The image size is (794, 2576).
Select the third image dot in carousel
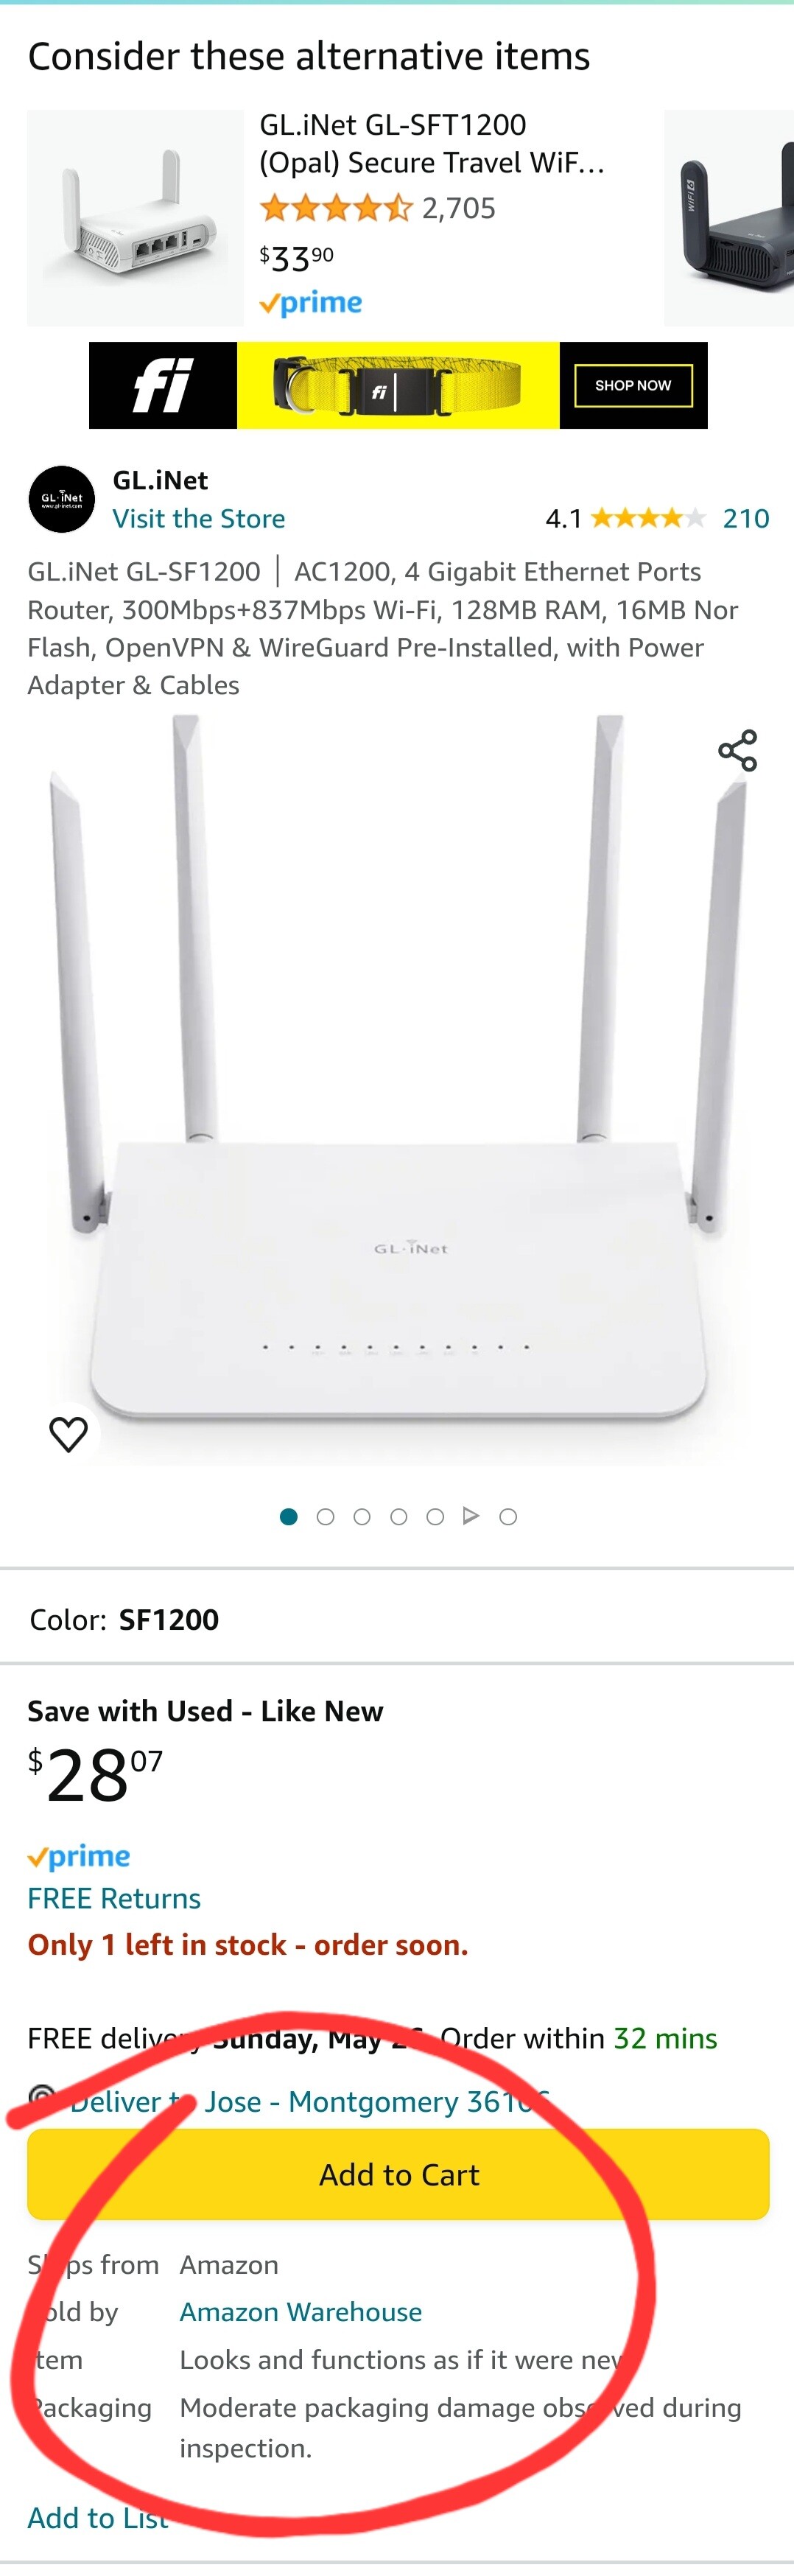(362, 1517)
